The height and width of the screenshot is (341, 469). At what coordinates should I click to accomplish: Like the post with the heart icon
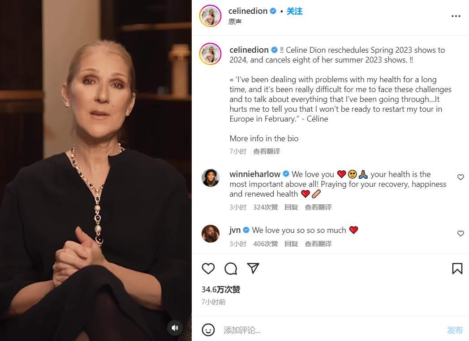pyautogui.click(x=208, y=268)
